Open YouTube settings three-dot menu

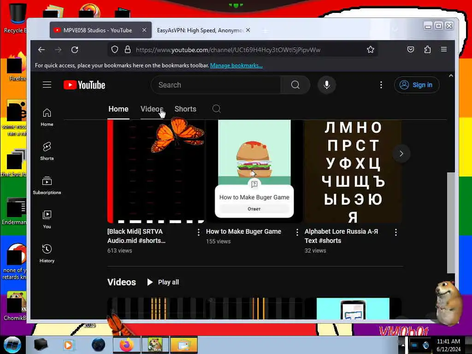[x=381, y=85]
